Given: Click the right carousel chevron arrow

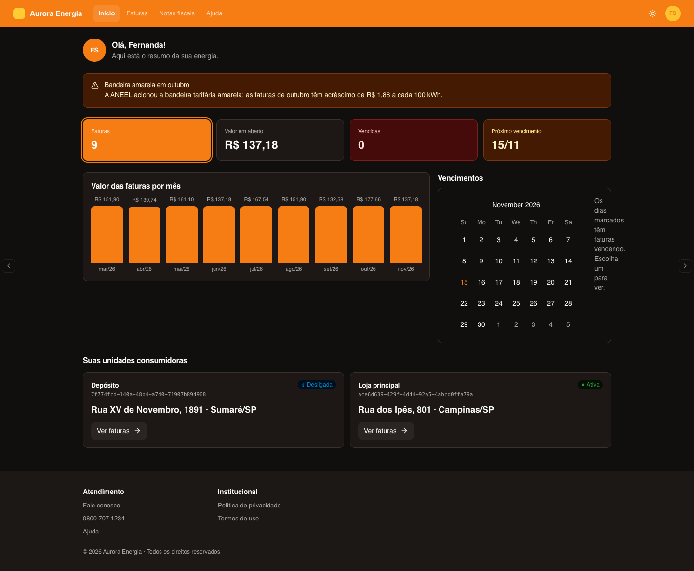Looking at the screenshot, I should click(685, 266).
